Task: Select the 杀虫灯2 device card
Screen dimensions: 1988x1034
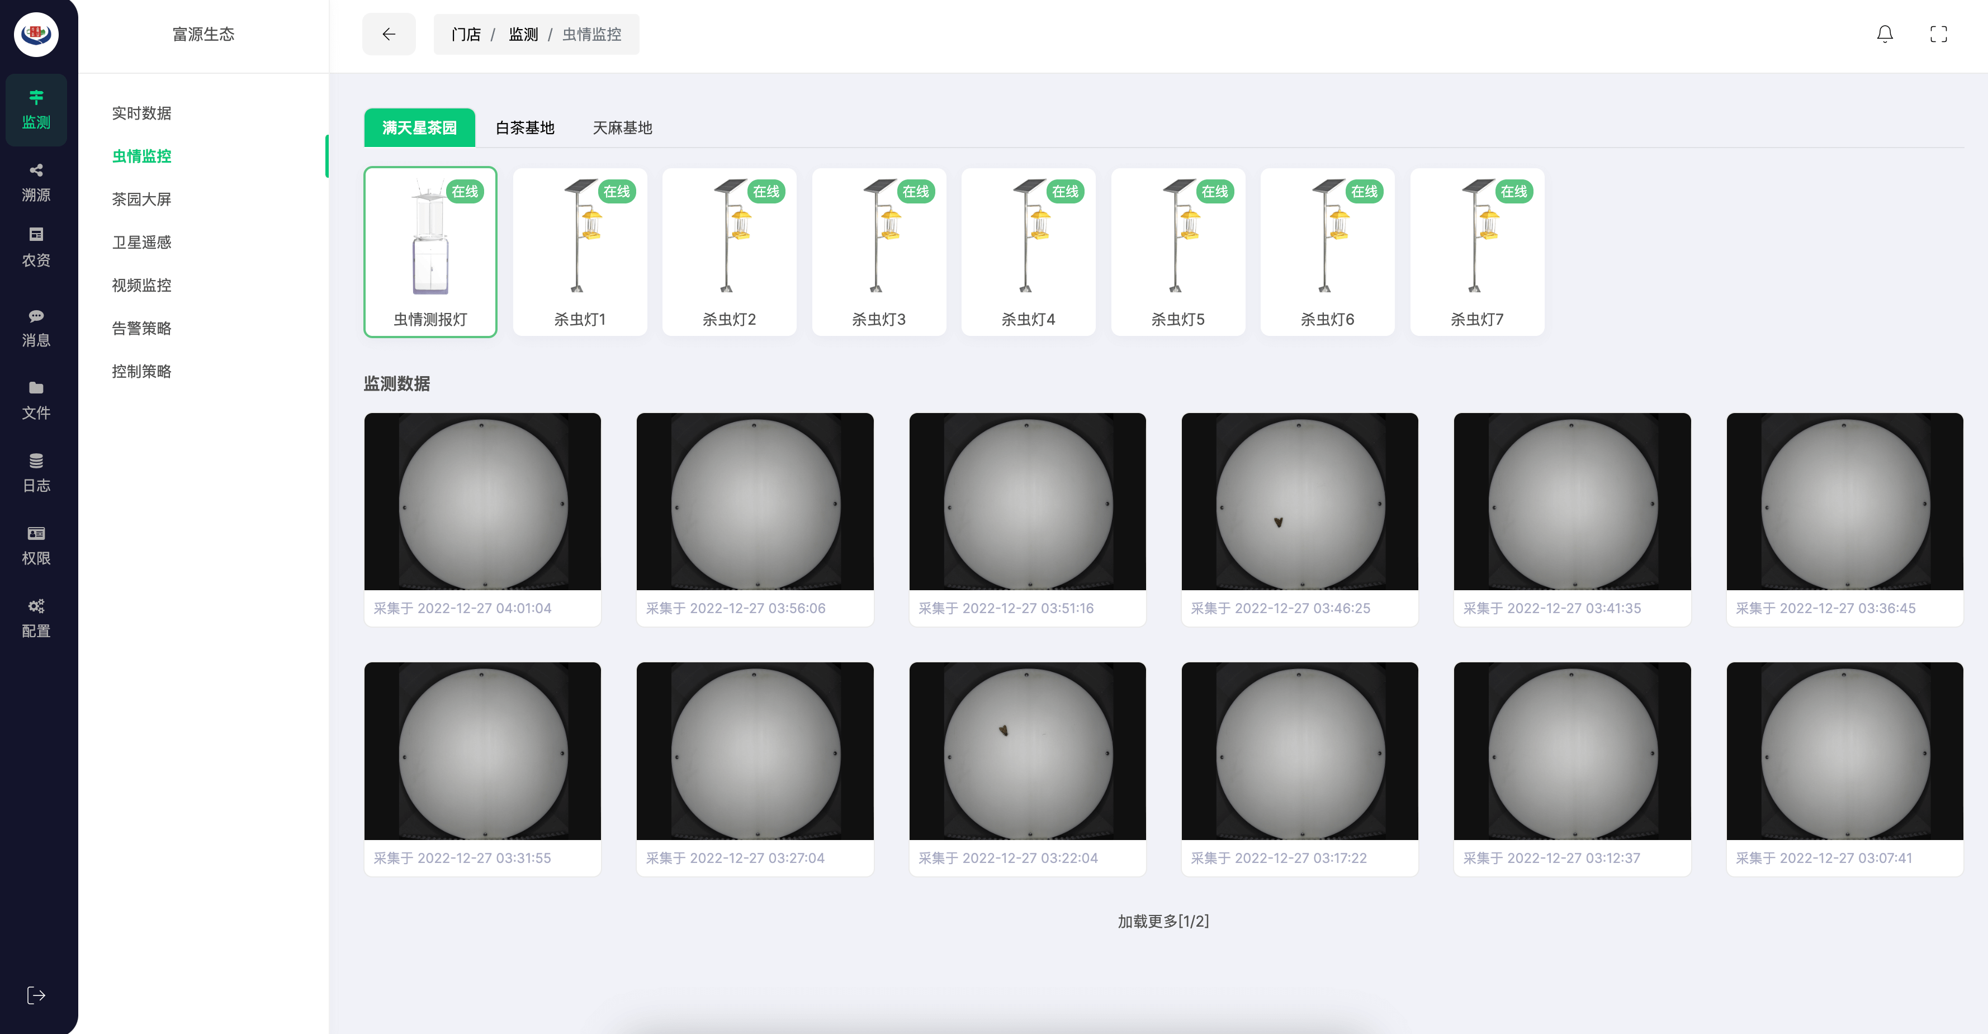Action: [x=730, y=252]
